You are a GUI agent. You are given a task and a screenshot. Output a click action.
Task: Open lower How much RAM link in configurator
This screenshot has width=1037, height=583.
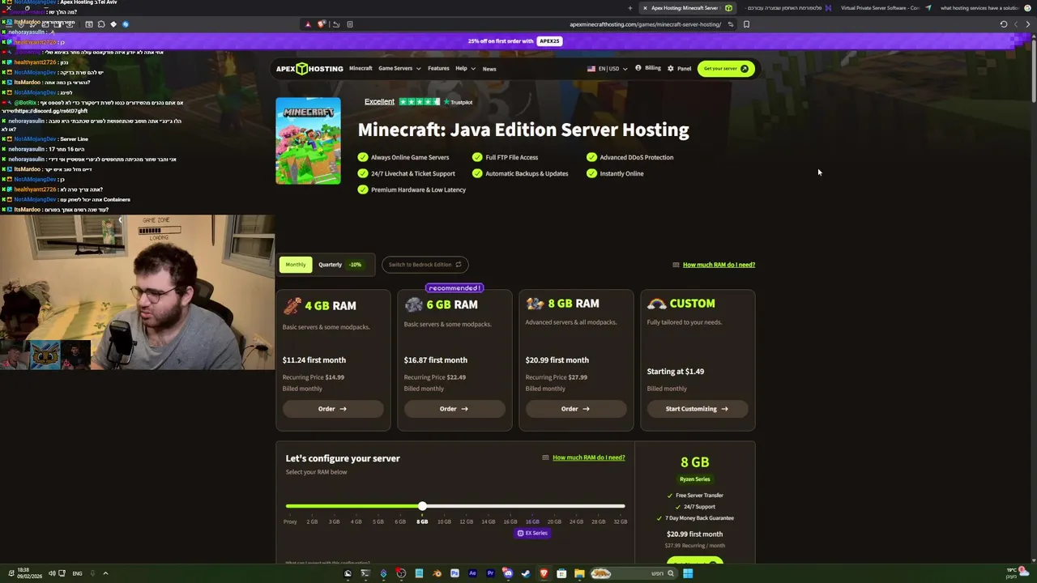click(588, 457)
